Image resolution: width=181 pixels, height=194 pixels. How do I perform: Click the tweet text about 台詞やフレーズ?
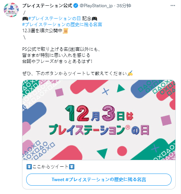pos(57,61)
